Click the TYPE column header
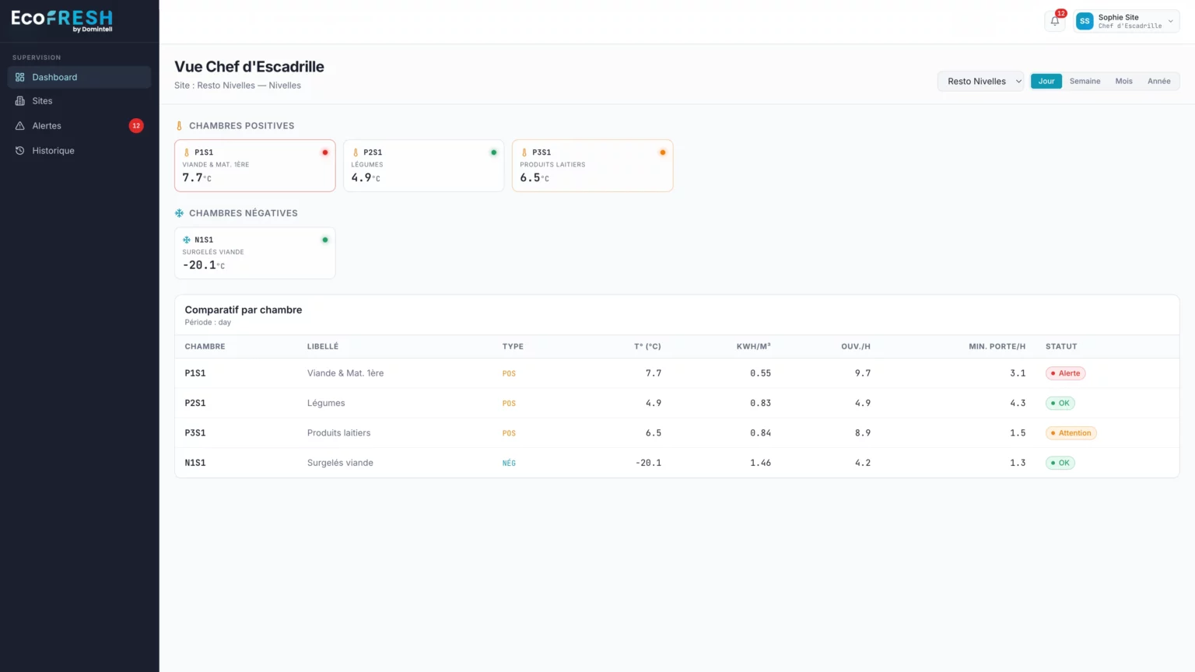Image resolution: width=1195 pixels, height=672 pixels. (x=513, y=346)
